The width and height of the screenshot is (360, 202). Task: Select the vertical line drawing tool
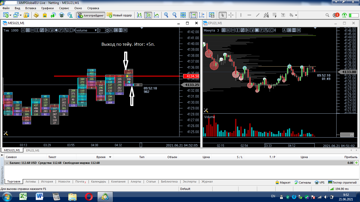pyautogui.click(x=241, y=15)
